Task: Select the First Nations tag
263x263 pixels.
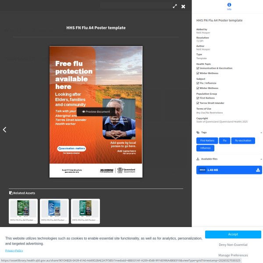Action: 207,141
